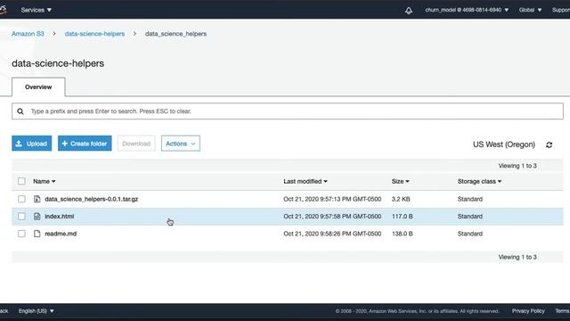Click the 9:57:13 PM modified date
This screenshot has height=321, width=570.
click(332, 199)
